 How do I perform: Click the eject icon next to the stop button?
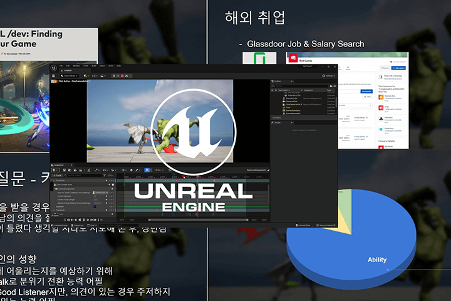coord(127,76)
